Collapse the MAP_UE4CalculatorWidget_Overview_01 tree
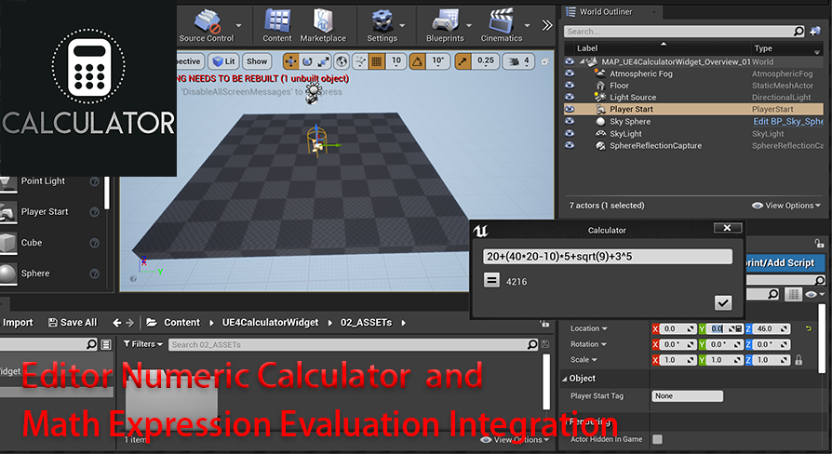 pos(582,62)
